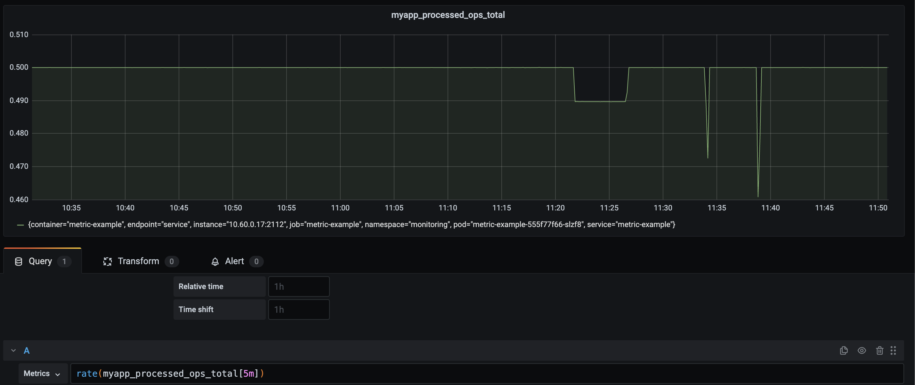The height and width of the screenshot is (385, 915).
Task: Click the 11:40 x-axis time label
Action: coord(770,208)
